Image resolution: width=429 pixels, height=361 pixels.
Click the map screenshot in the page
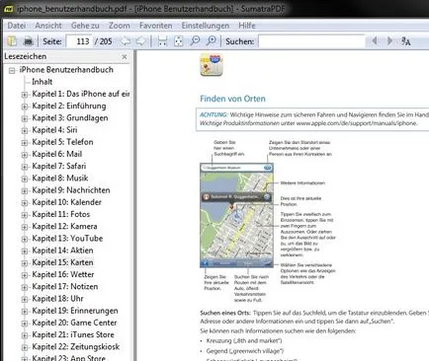tap(236, 215)
